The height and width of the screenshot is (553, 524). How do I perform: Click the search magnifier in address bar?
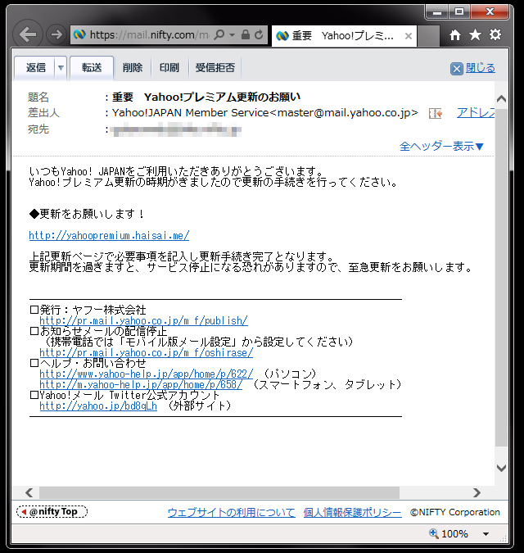tap(219, 34)
